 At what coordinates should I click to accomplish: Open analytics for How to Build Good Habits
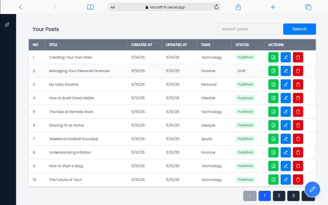(273, 98)
